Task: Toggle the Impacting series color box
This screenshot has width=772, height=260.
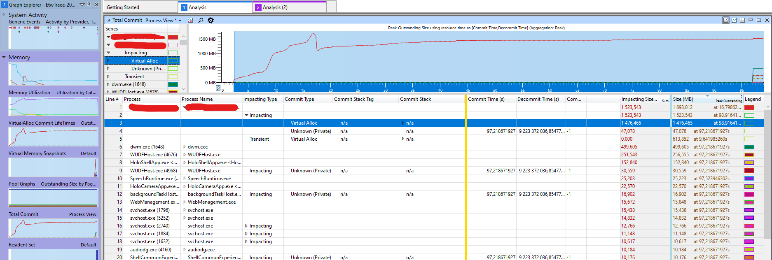Action: [x=173, y=53]
